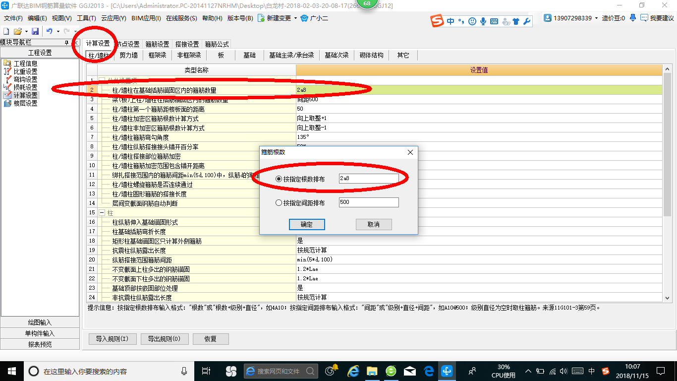Open the 单构件输入 navigation section
Viewport: 677px width, 381px height.
coord(40,333)
